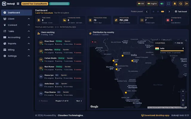Screen dimensions: 191x119
Task: Select India in the countries list
Action: (x=170, y=50)
